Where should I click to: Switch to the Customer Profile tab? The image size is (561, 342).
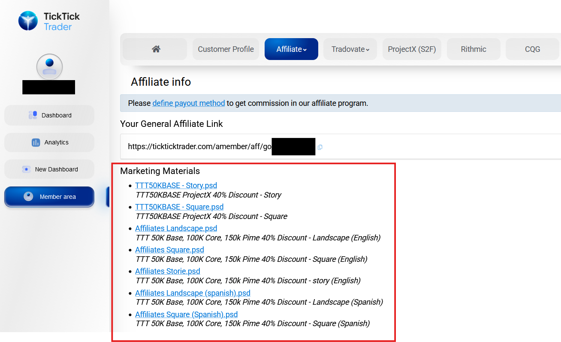[226, 49]
